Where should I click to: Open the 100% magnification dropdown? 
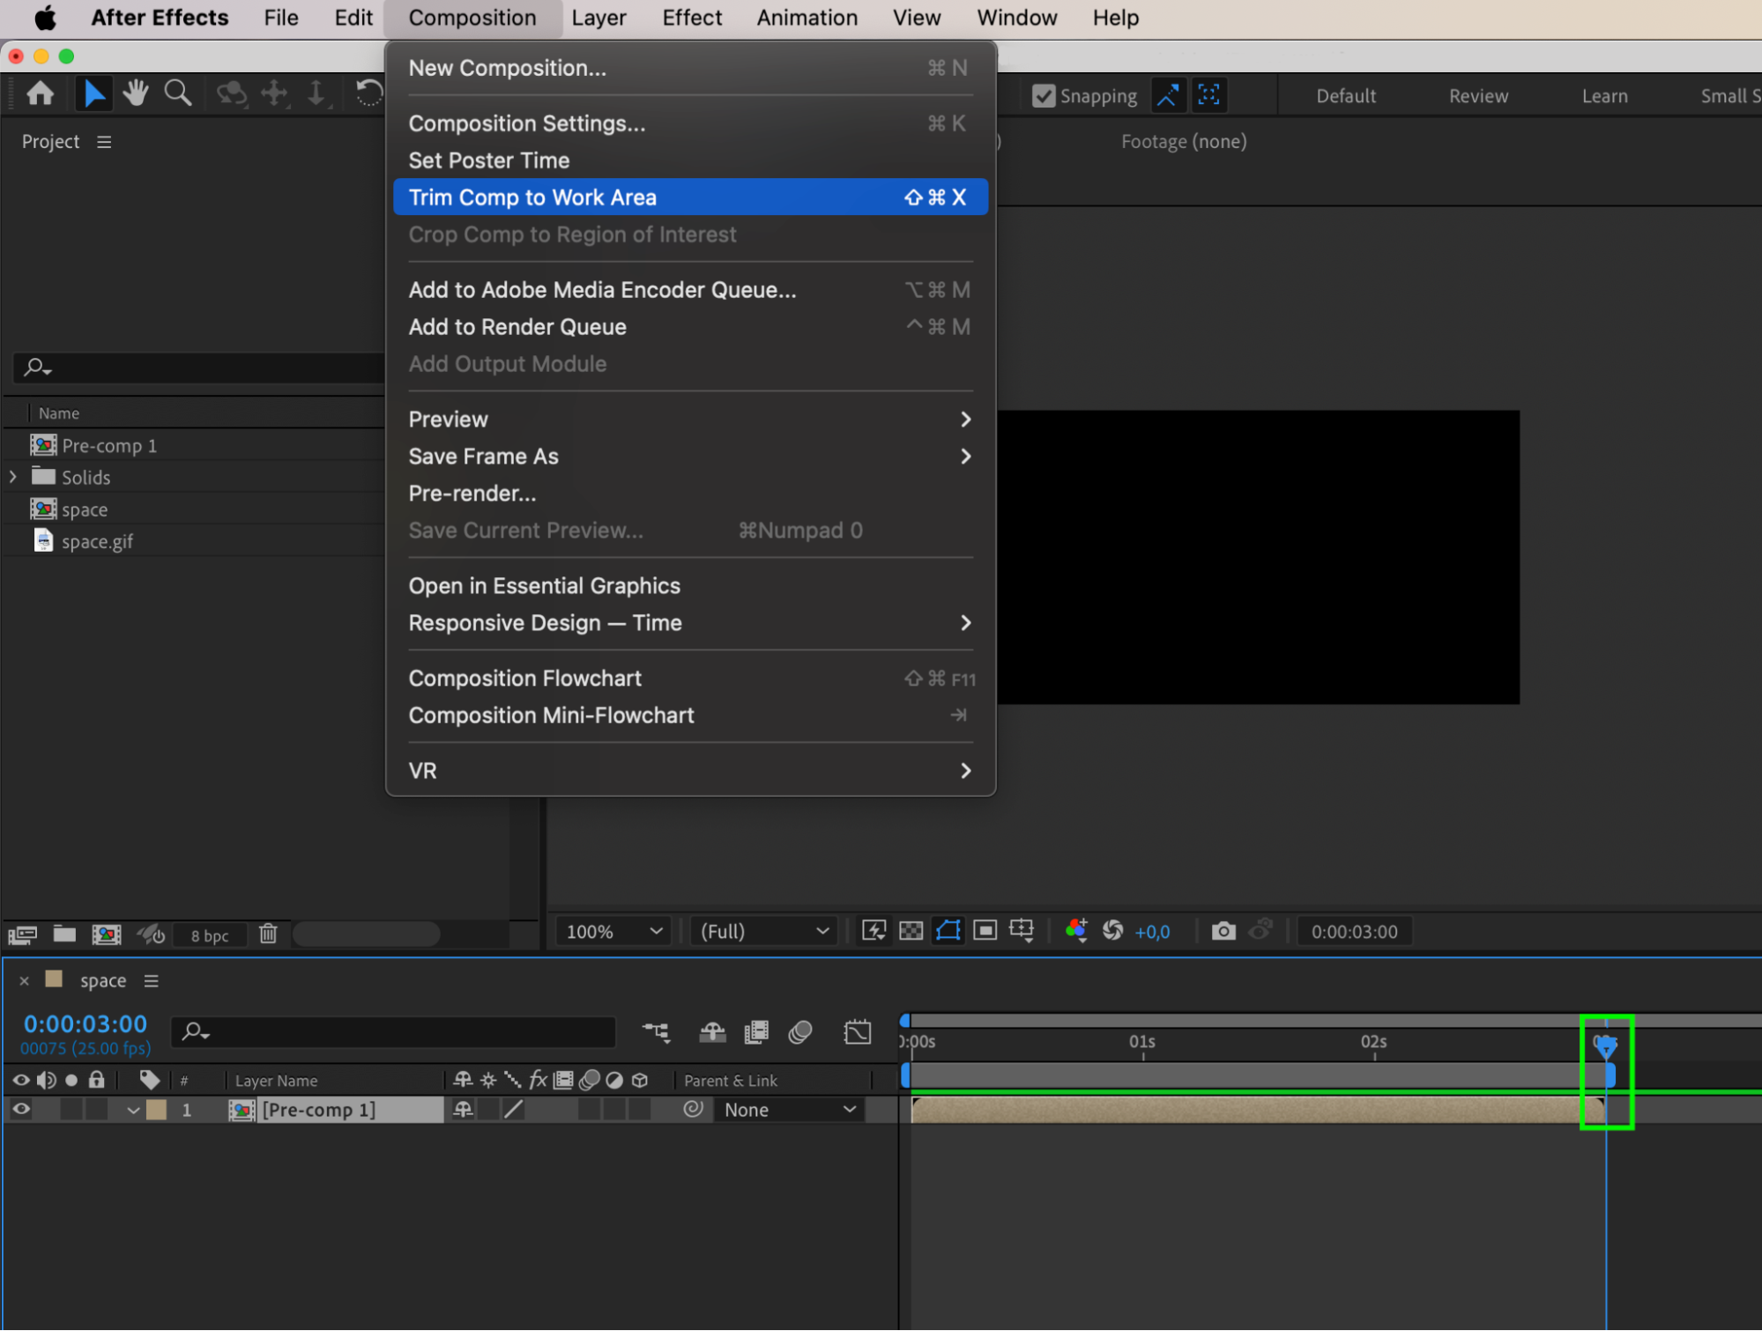613,931
